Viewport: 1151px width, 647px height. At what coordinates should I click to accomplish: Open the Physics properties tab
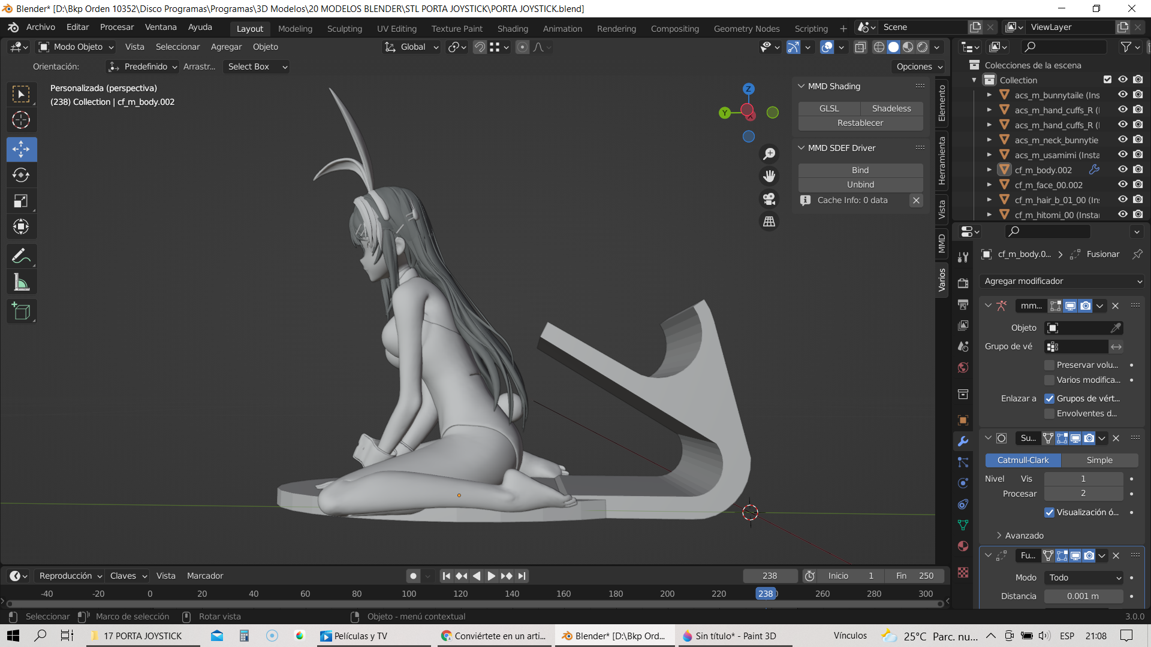(963, 483)
